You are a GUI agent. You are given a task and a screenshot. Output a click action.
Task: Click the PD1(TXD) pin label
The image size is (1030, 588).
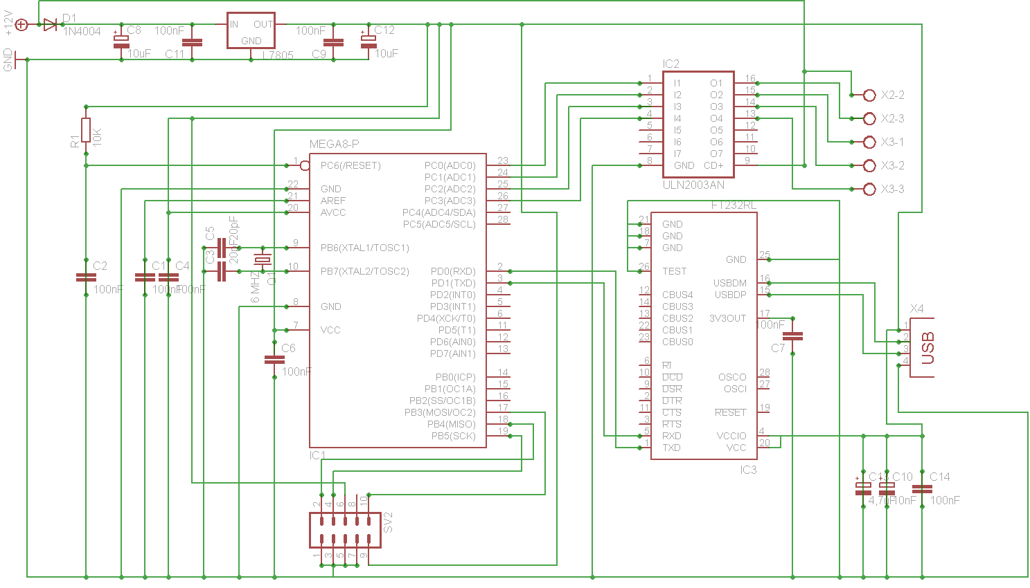pos(454,283)
